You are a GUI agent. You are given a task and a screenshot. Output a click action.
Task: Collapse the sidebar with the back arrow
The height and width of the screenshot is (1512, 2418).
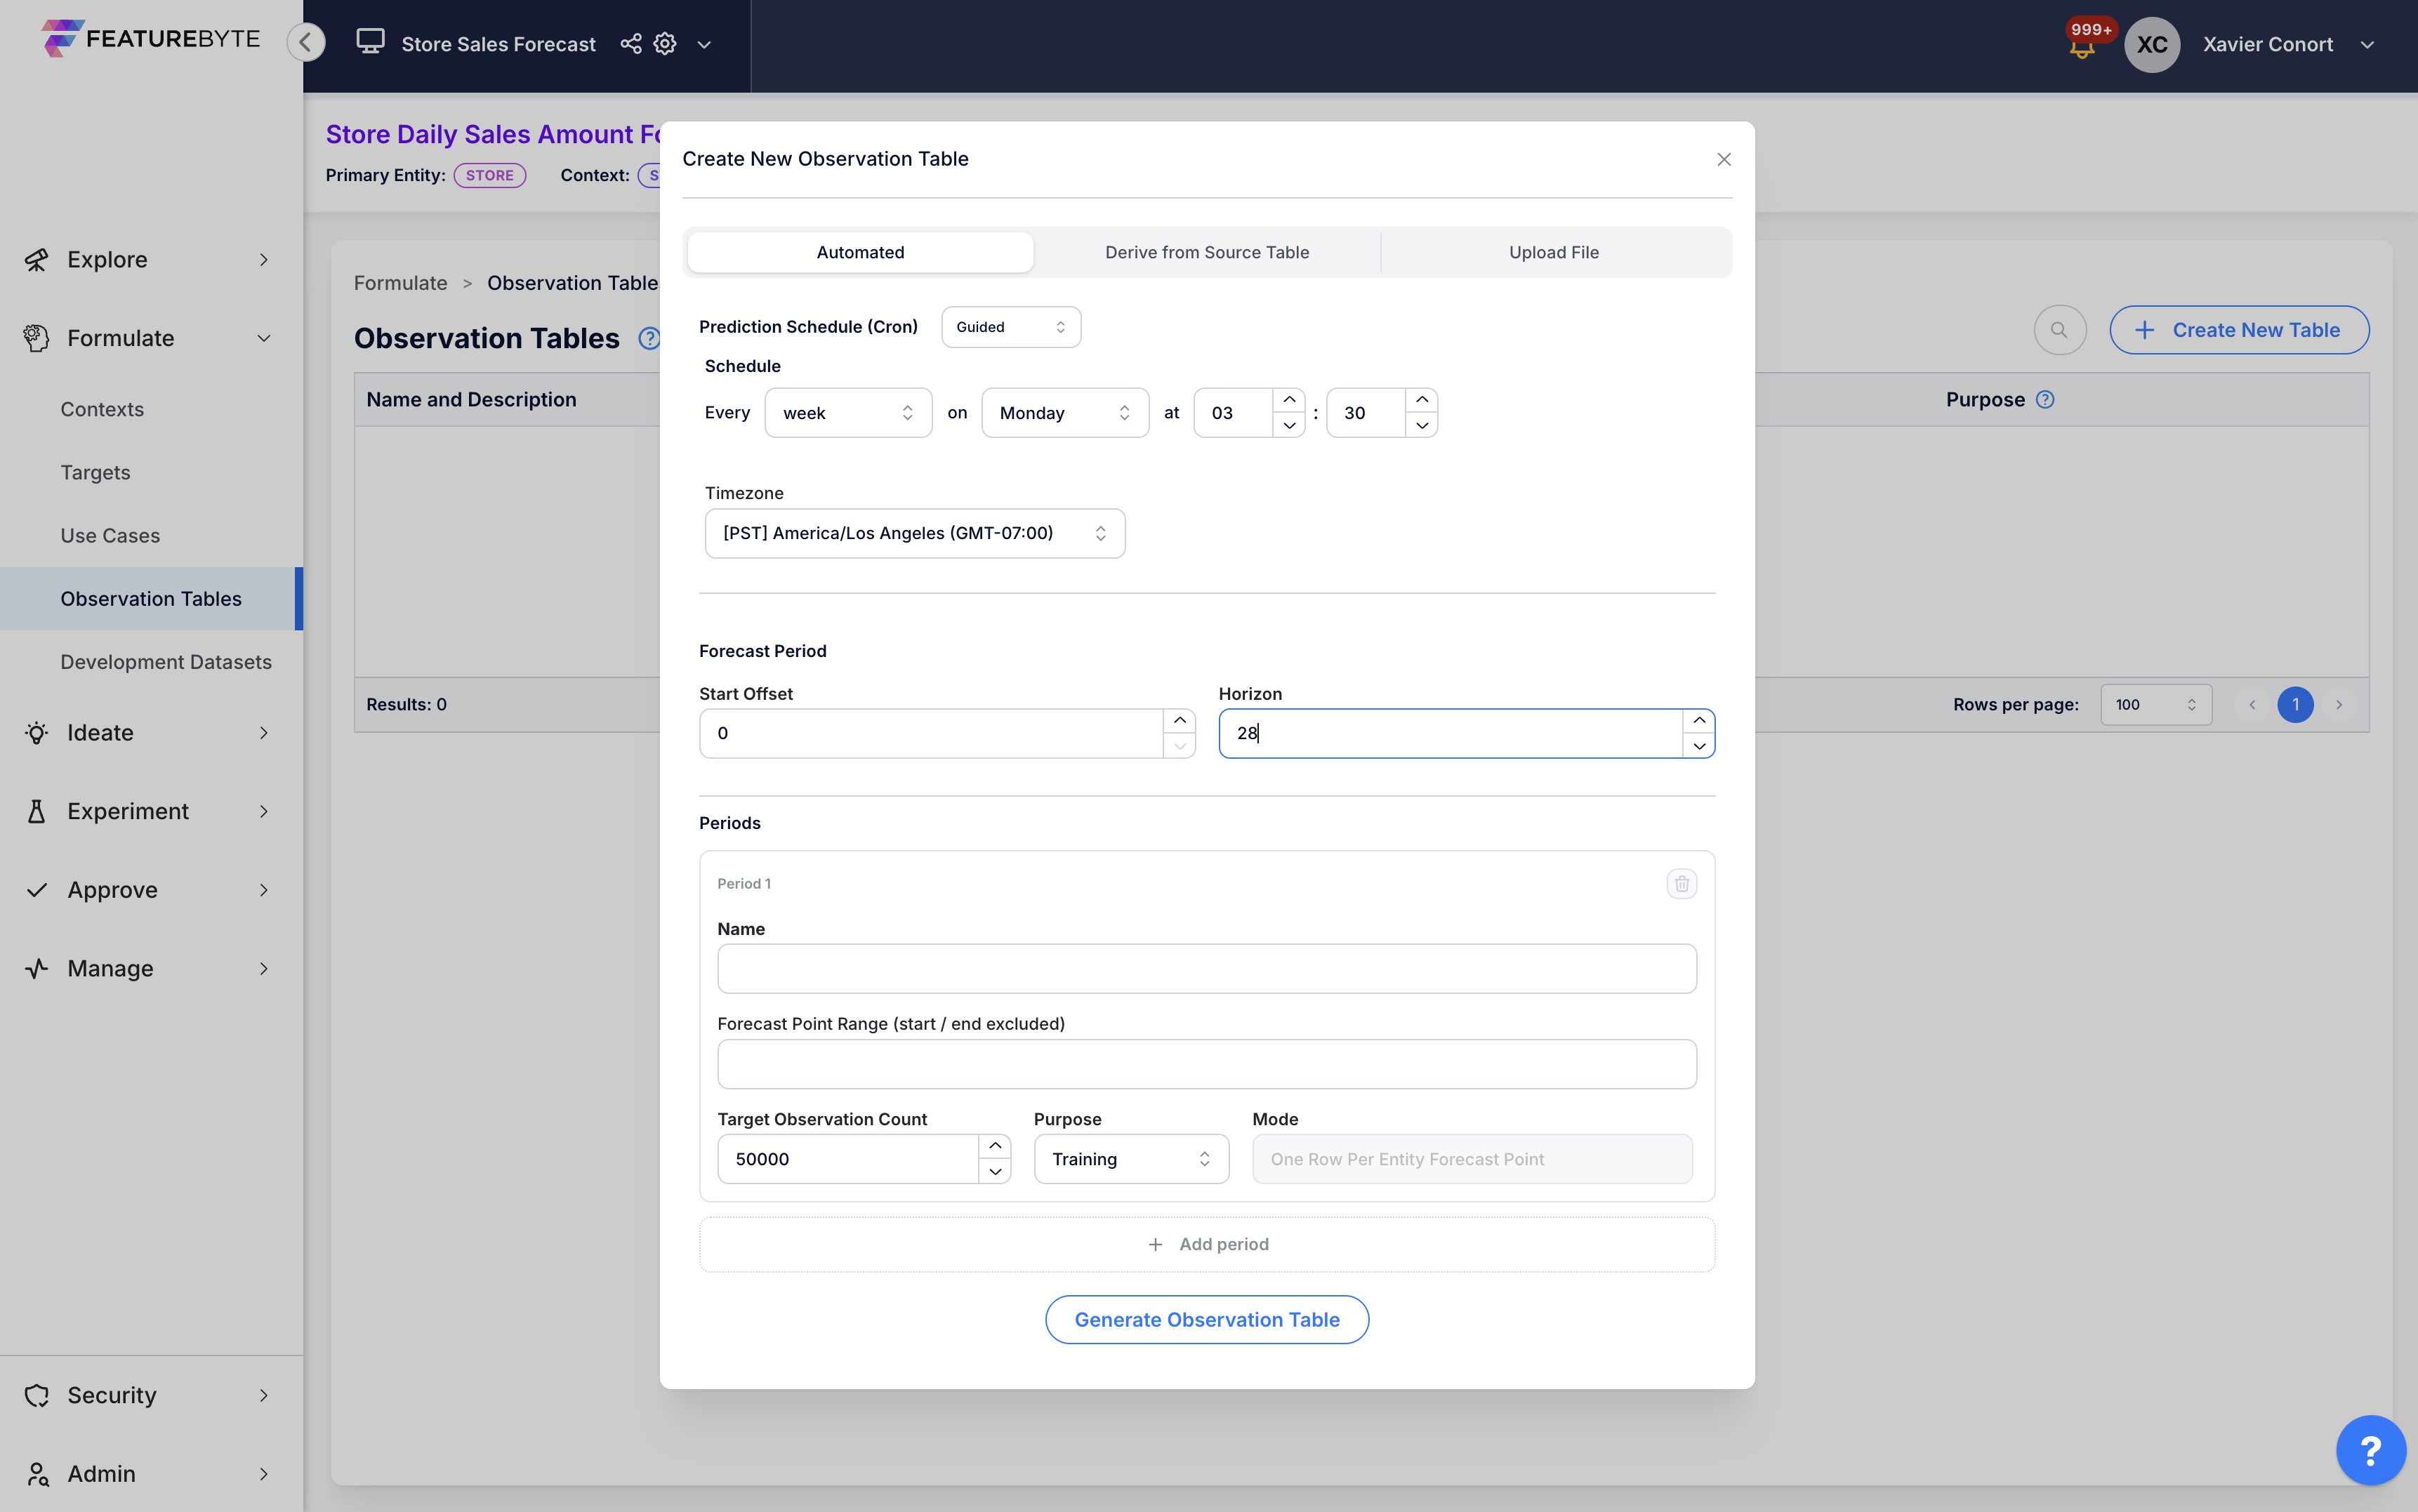(x=306, y=42)
